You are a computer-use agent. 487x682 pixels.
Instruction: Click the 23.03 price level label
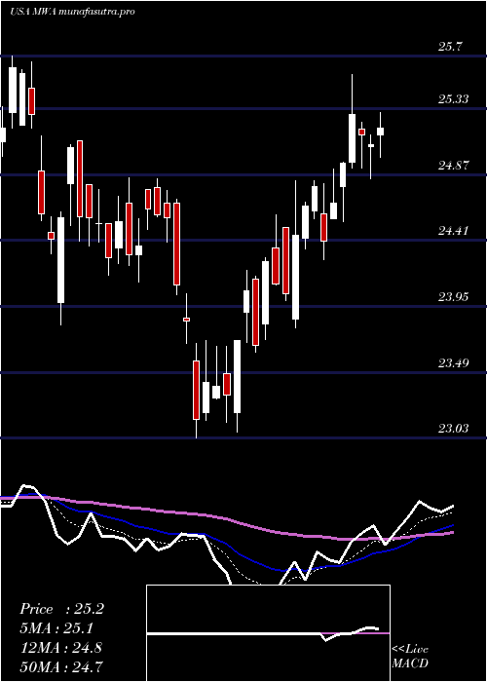454,429
